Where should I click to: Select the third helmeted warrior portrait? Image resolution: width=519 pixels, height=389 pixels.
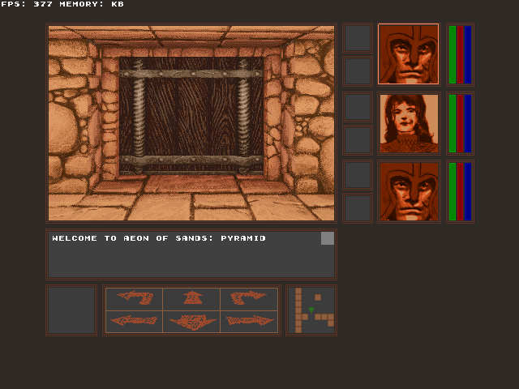409,191
